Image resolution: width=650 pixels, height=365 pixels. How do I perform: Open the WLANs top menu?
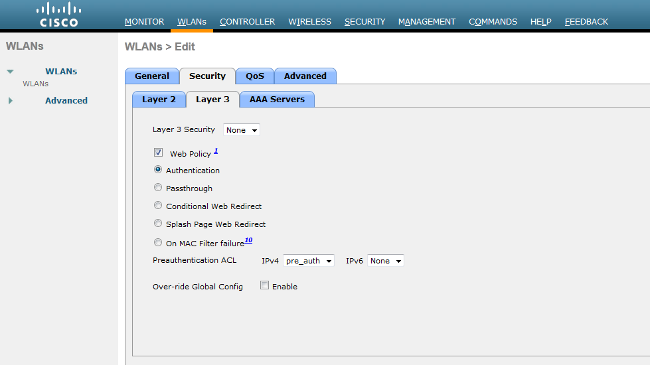pyautogui.click(x=191, y=21)
